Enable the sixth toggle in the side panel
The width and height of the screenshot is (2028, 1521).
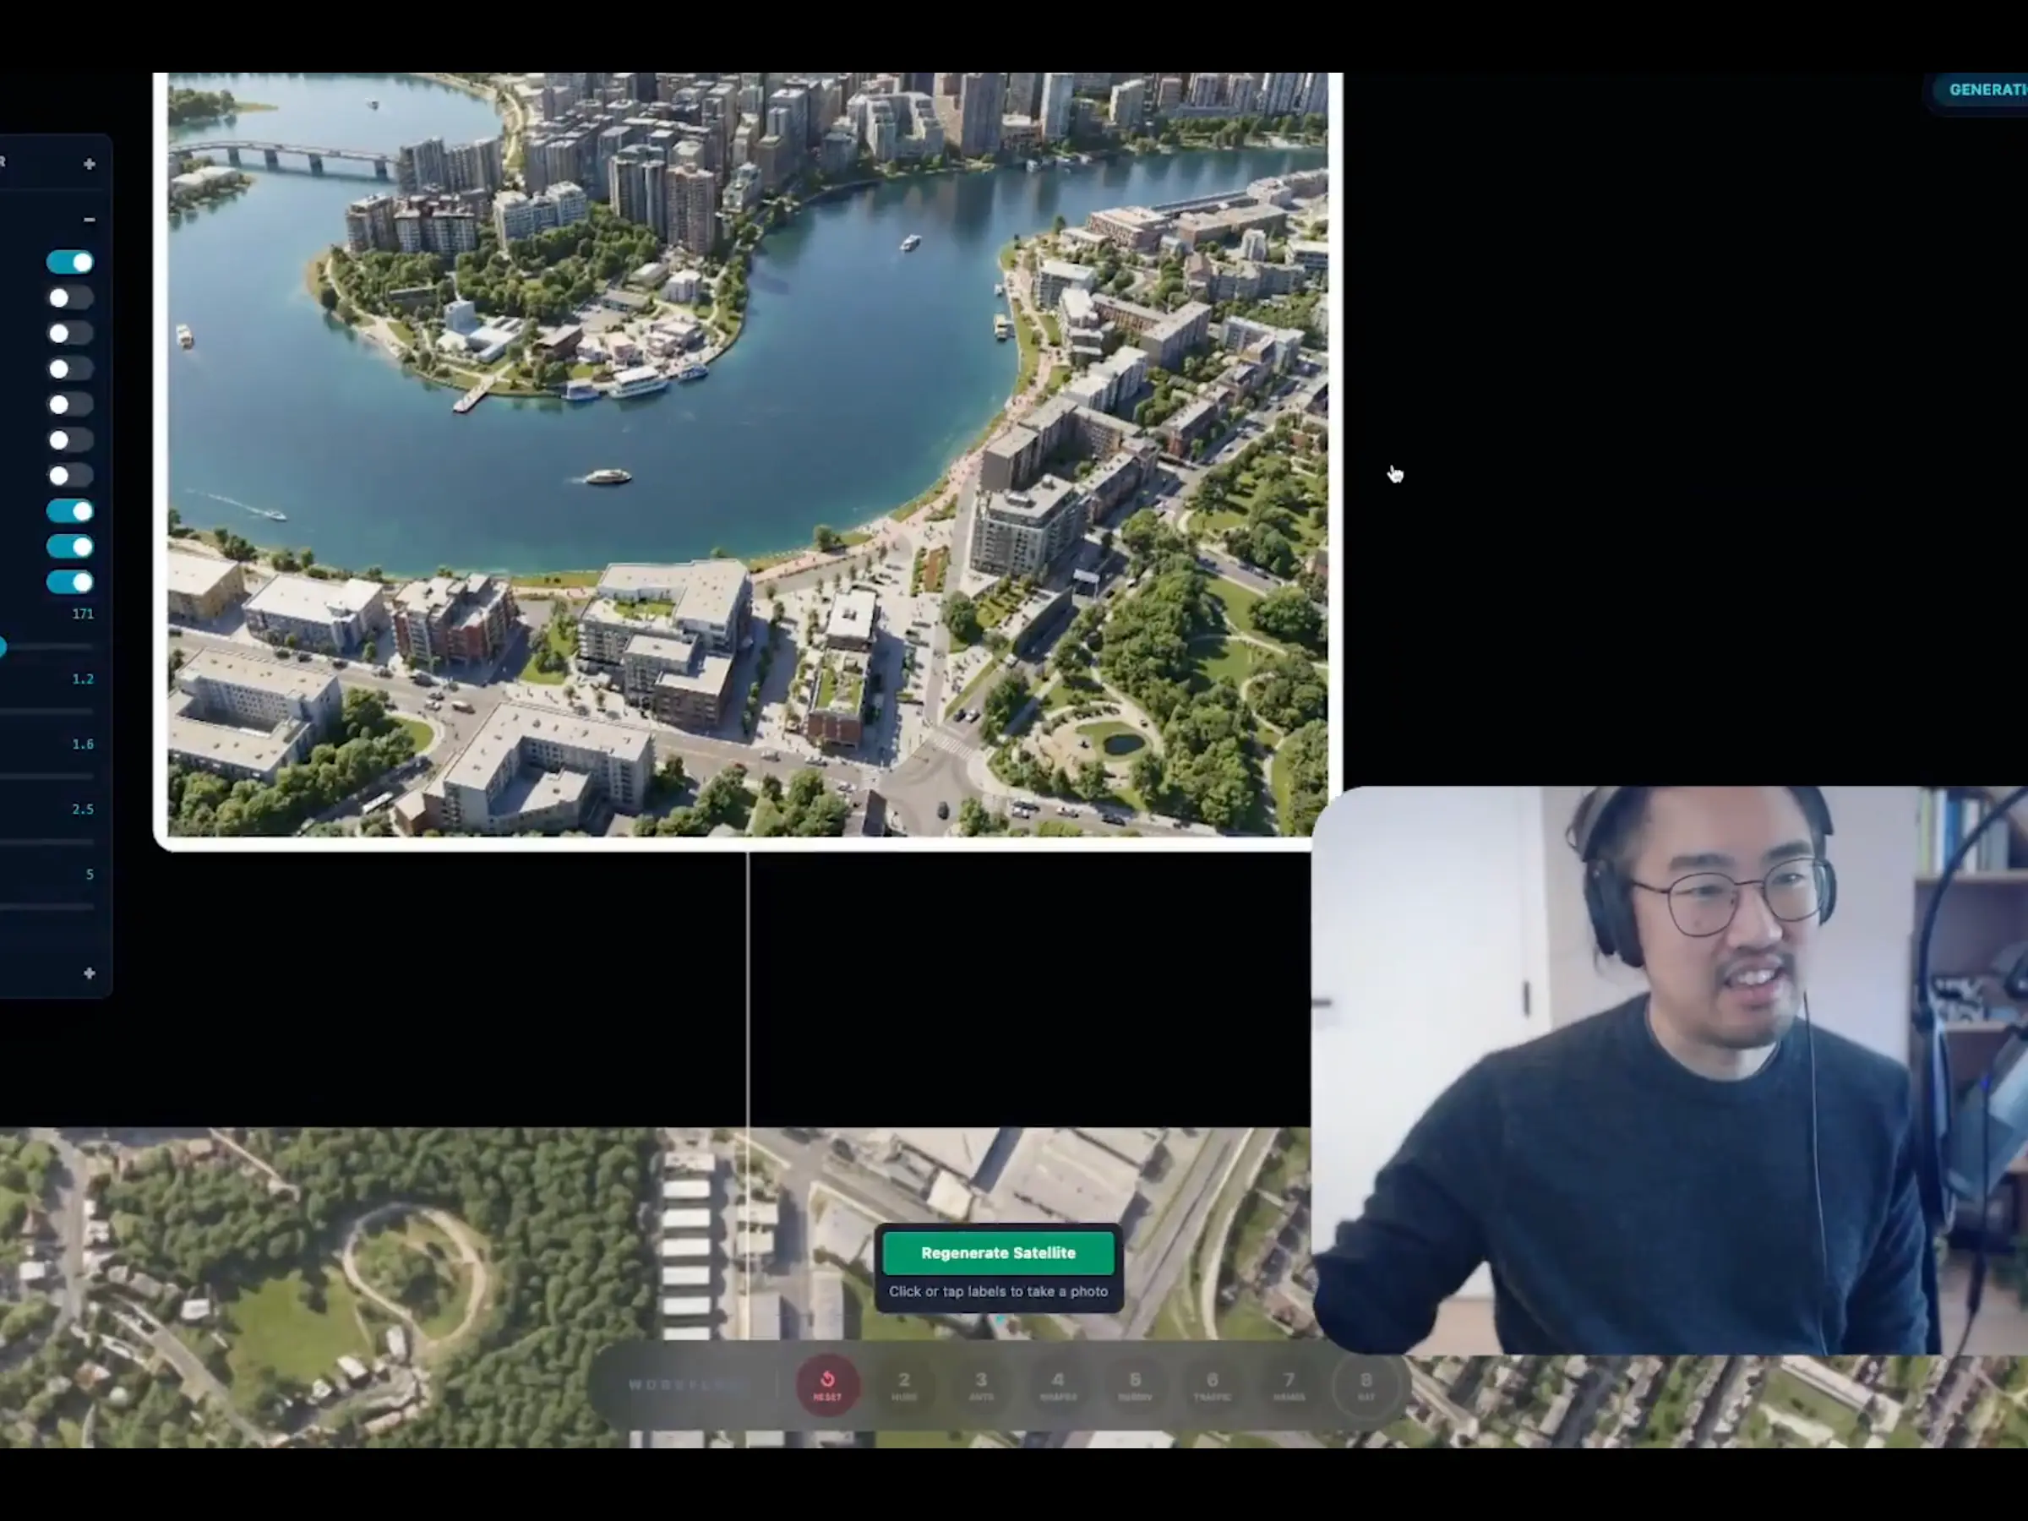point(69,440)
